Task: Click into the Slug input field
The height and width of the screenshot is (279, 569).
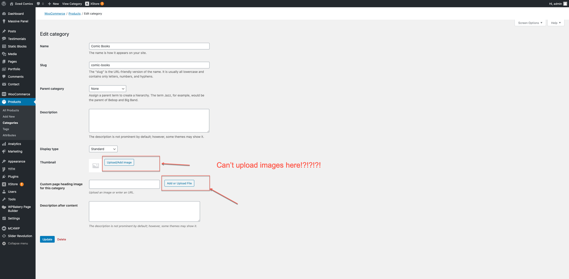Action: pyautogui.click(x=149, y=65)
